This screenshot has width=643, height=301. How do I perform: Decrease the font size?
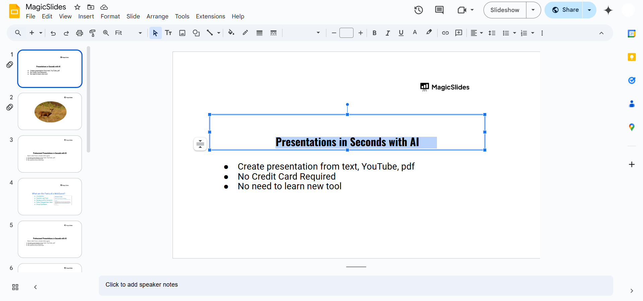pos(334,33)
